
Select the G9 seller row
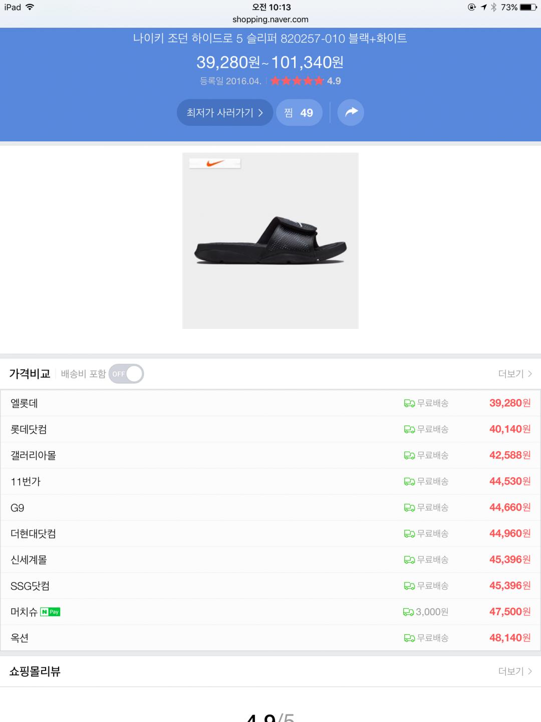[270, 507]
